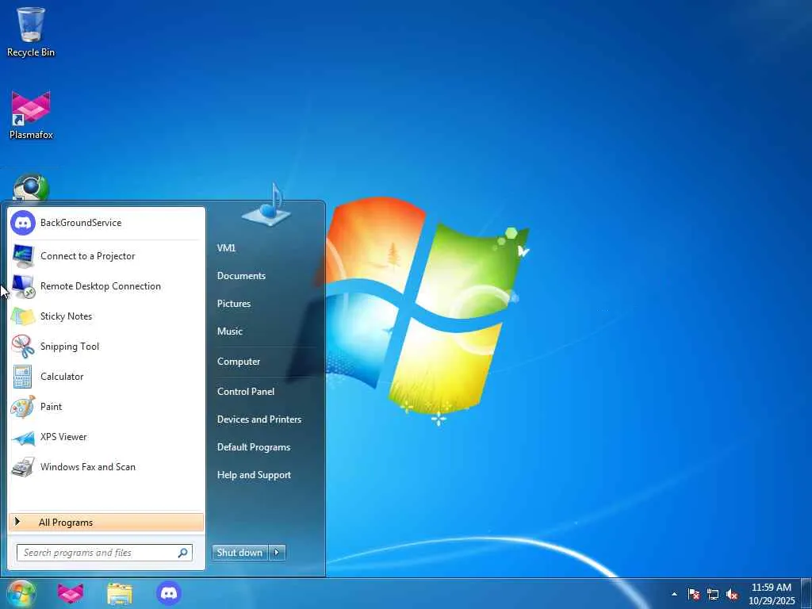
Task: Click the Connect to a Projector label
Action: click(88, 256)
